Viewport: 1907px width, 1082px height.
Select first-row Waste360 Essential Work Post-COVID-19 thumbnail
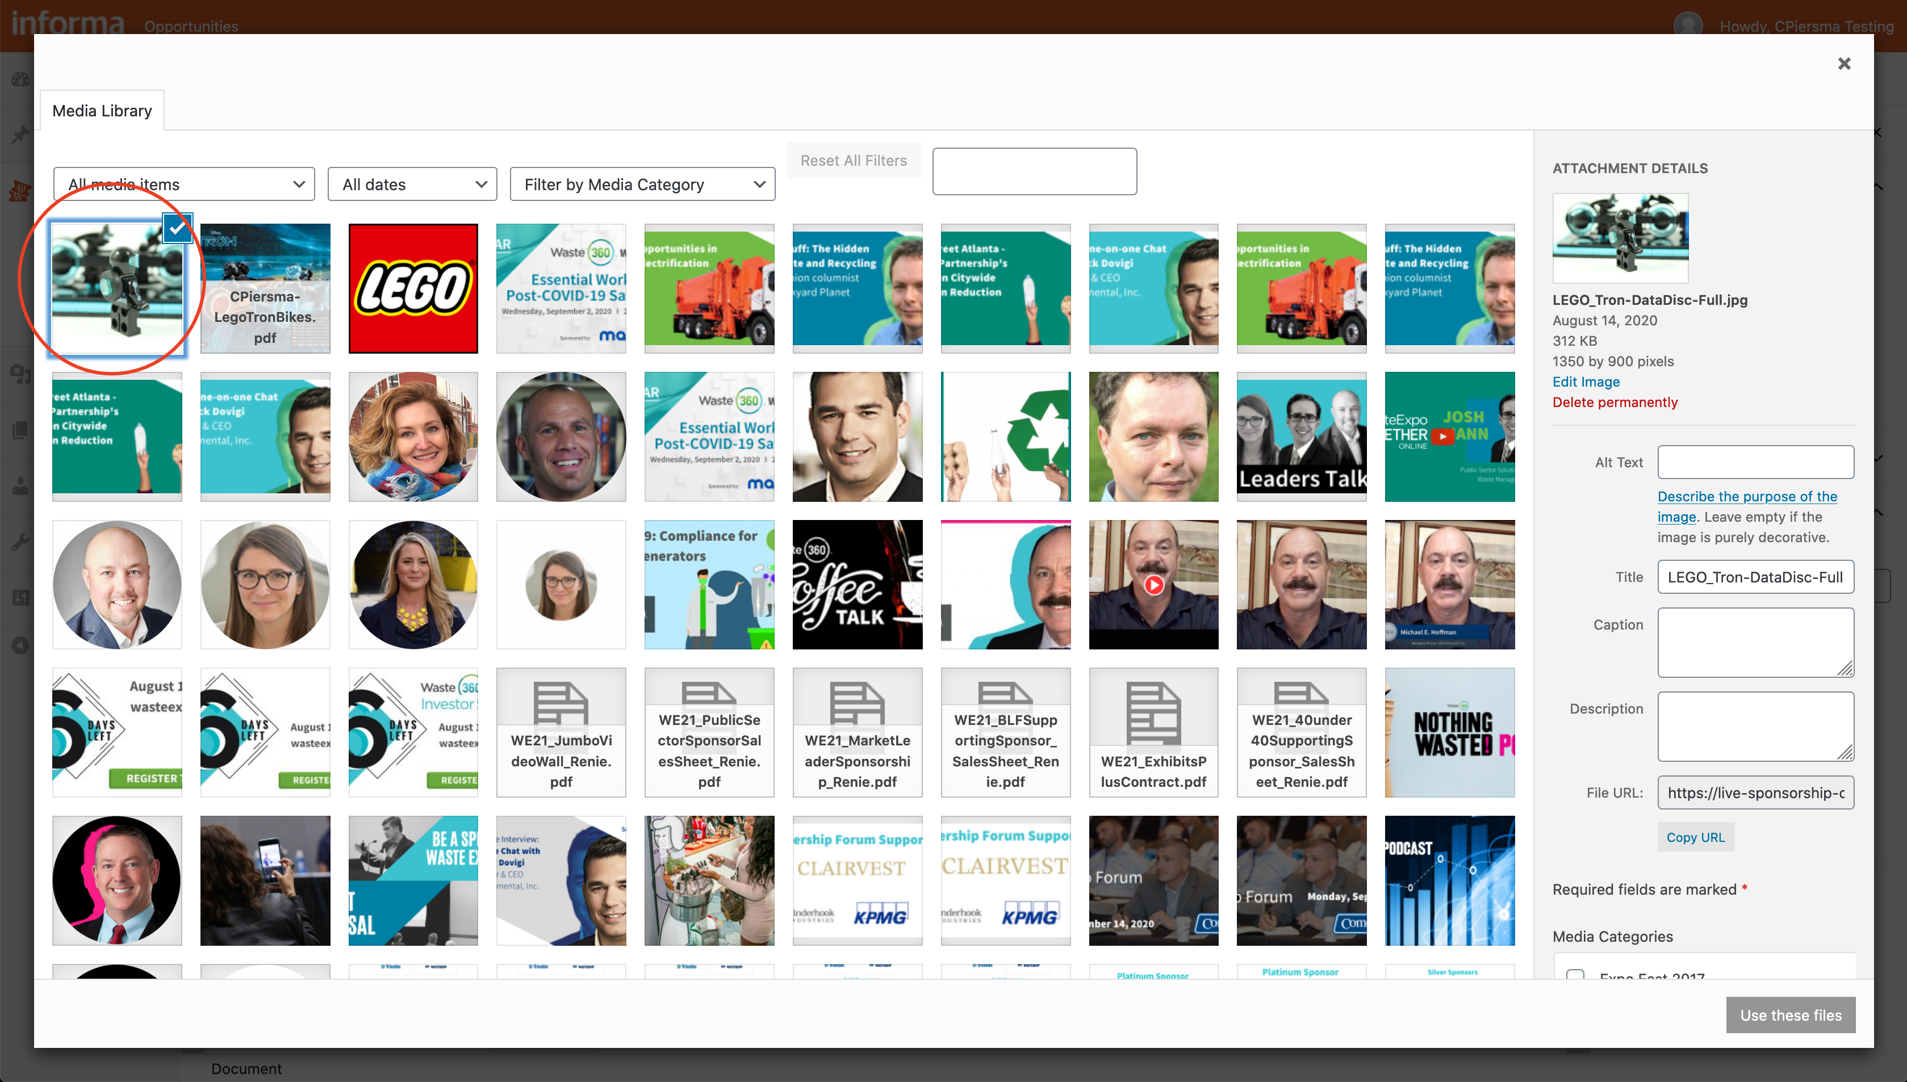tap(561, 288)
